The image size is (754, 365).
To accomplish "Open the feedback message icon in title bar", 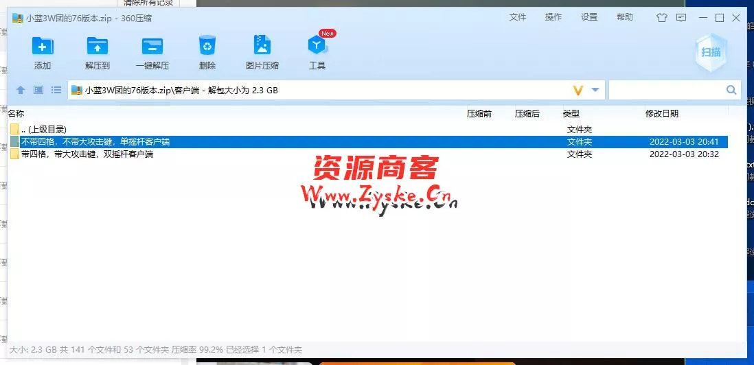I will 681,18.
